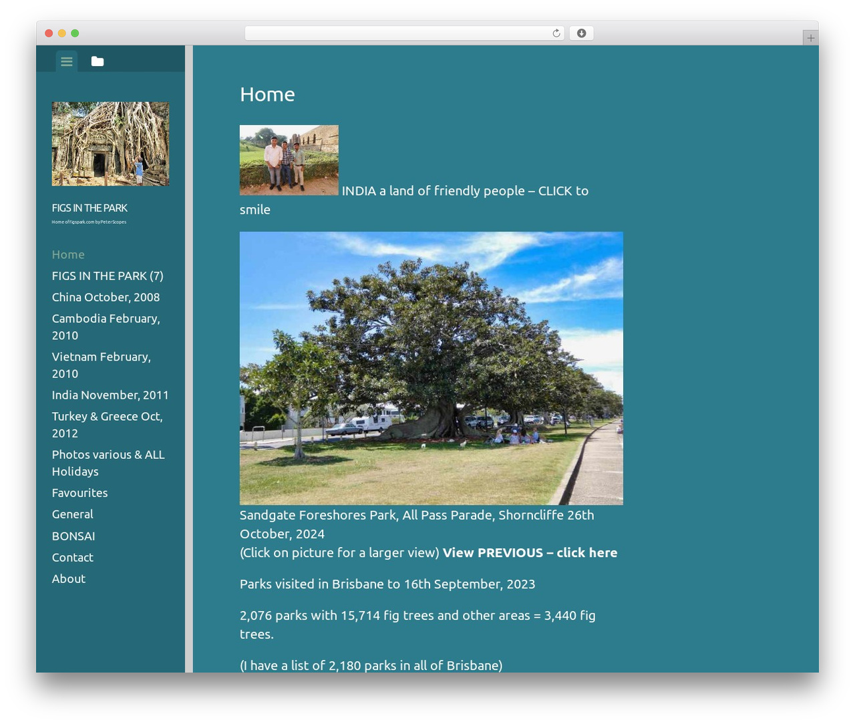Click the browser address bar
Image resolution: width=855 pixels, height=724 pixels.
pos(404,33)
